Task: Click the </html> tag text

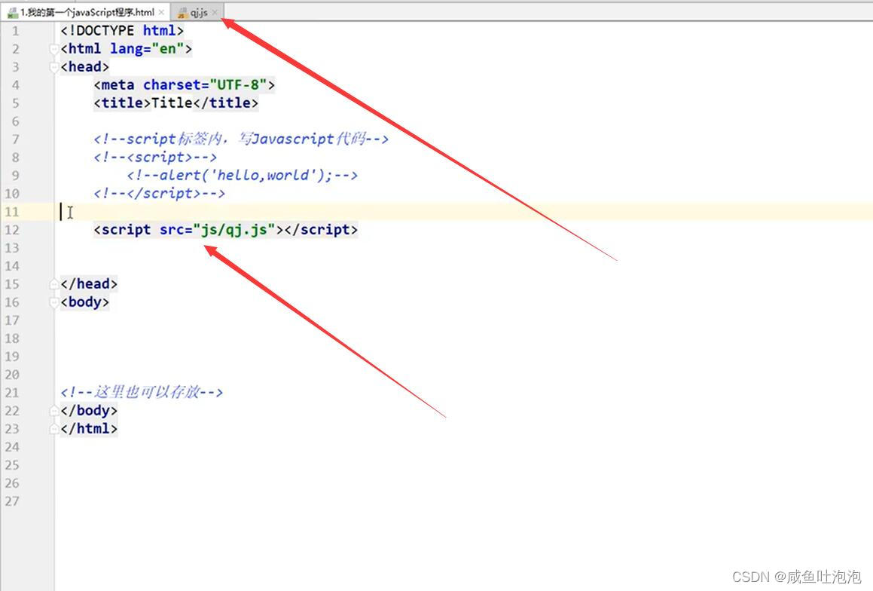Action: 89,428
